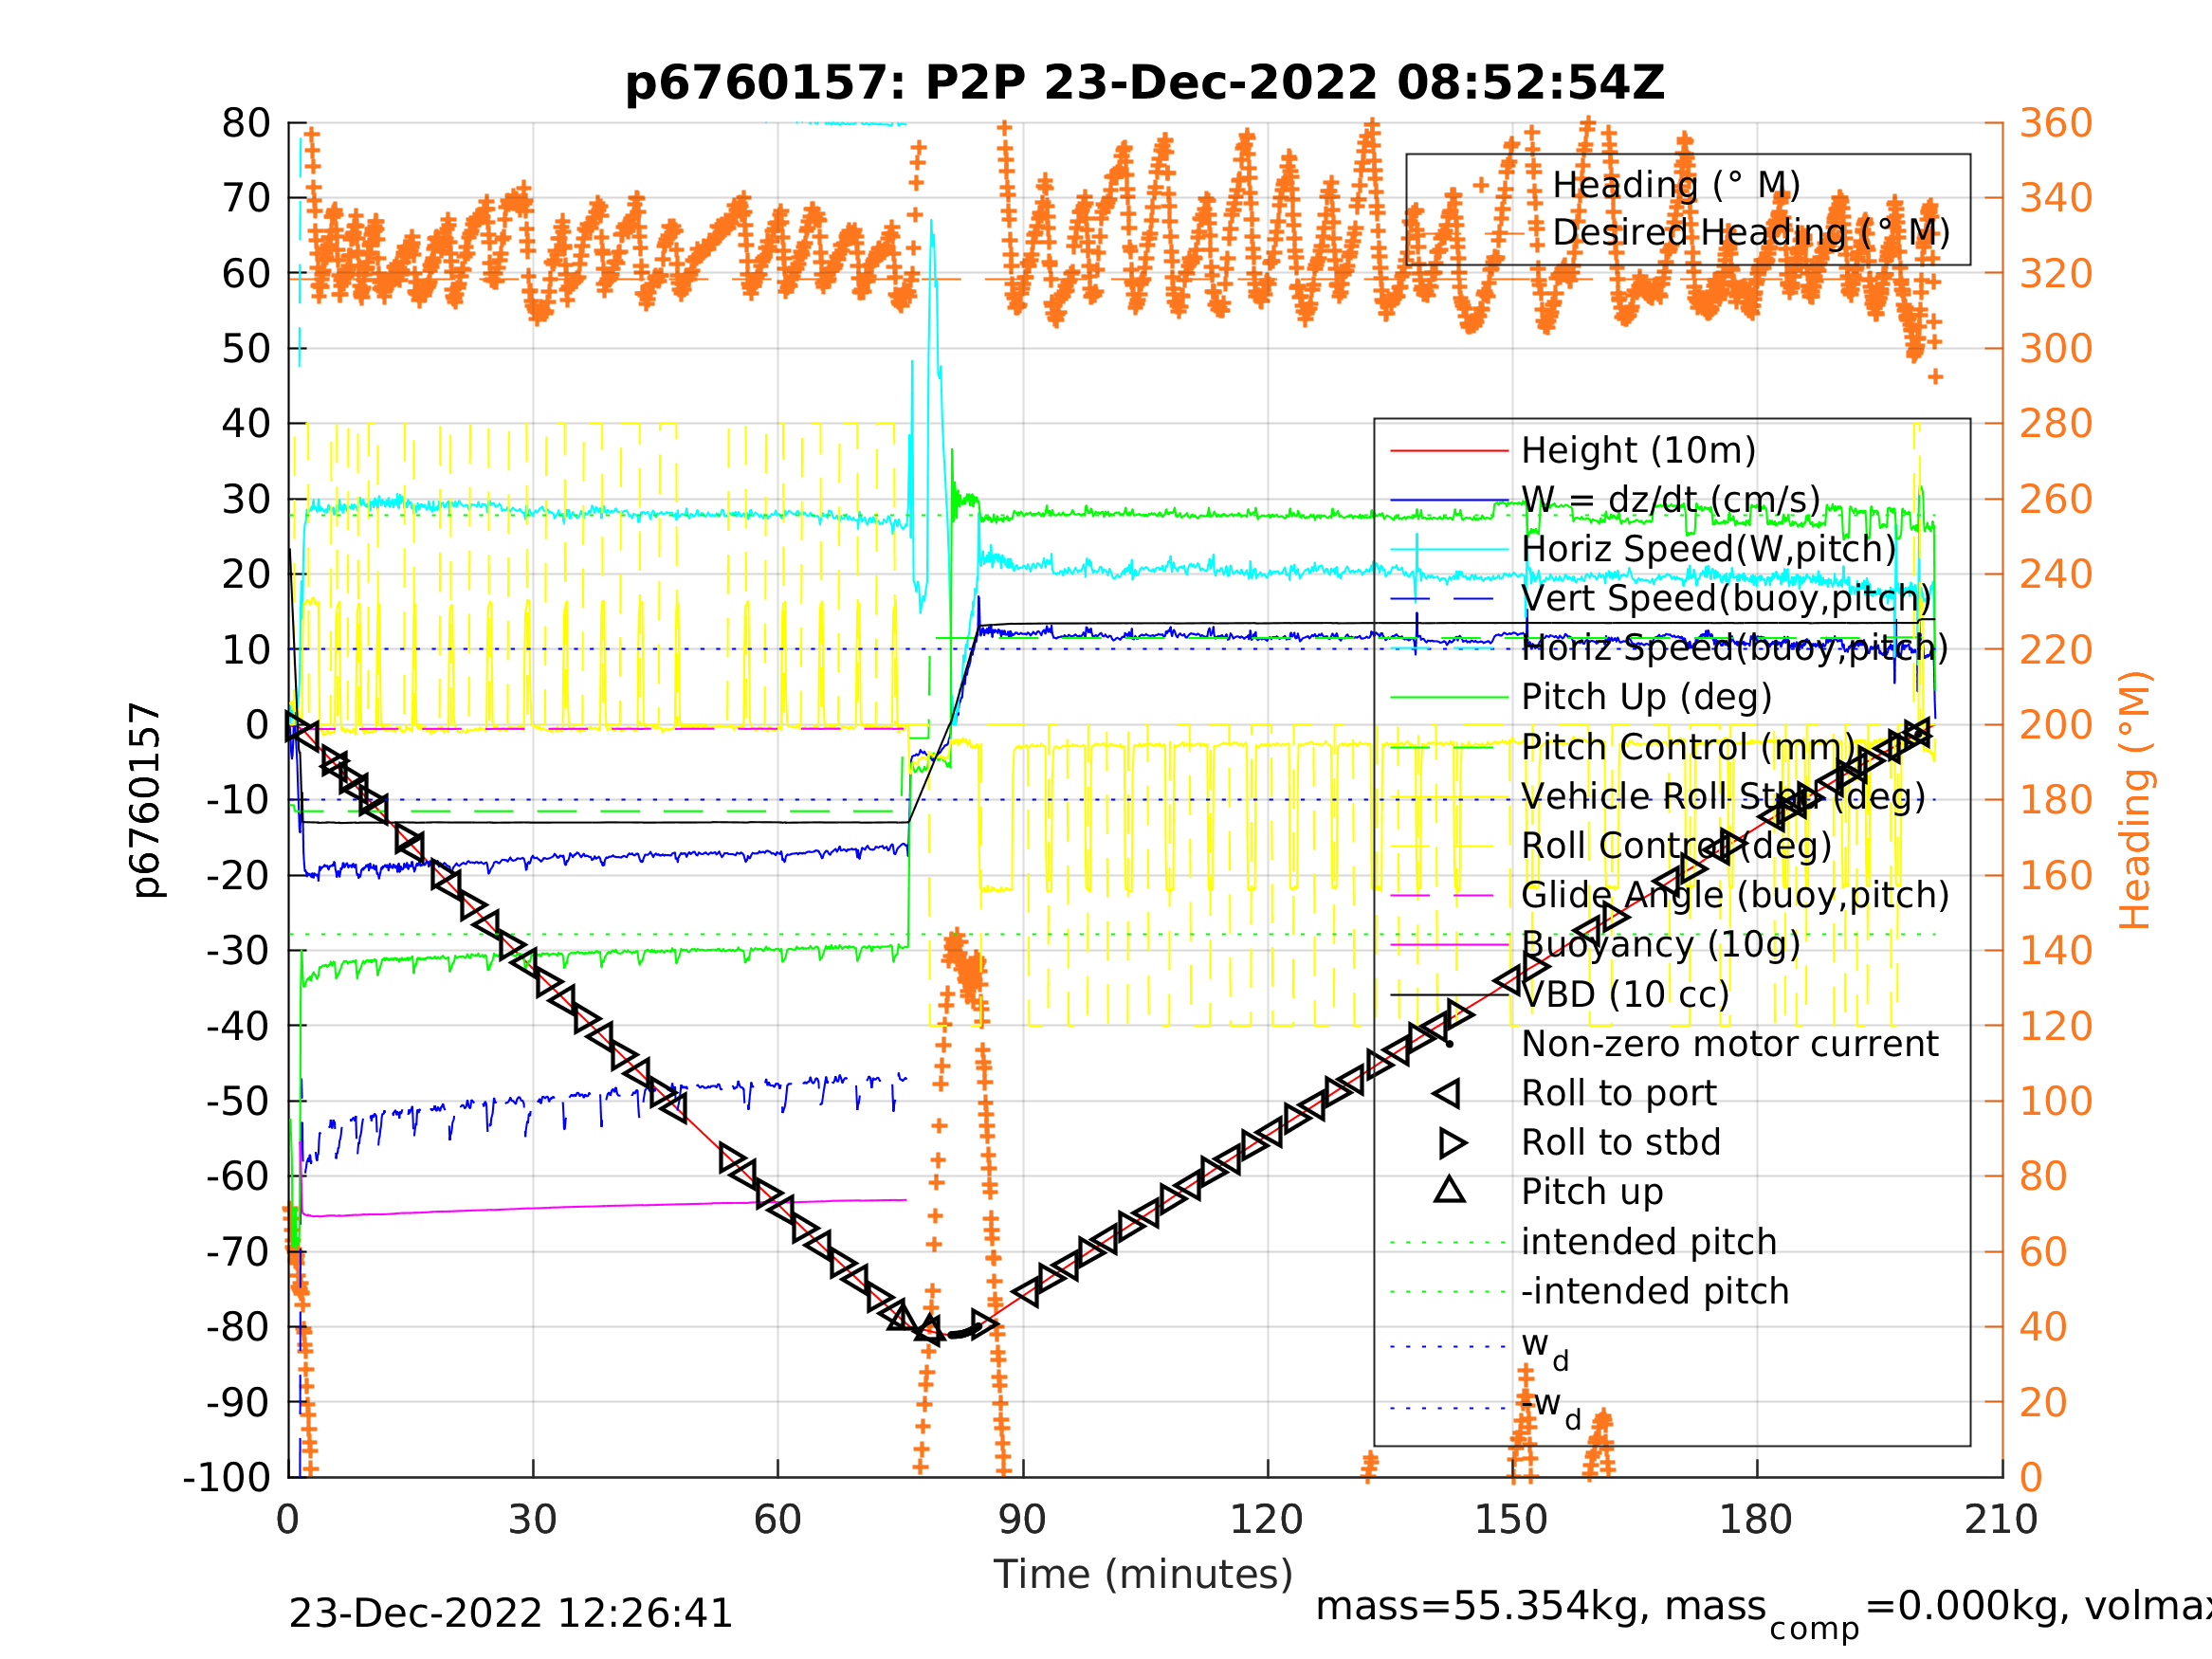
Task: Click the '-intended pitch' legend label
Action: pos(1655,1292)
